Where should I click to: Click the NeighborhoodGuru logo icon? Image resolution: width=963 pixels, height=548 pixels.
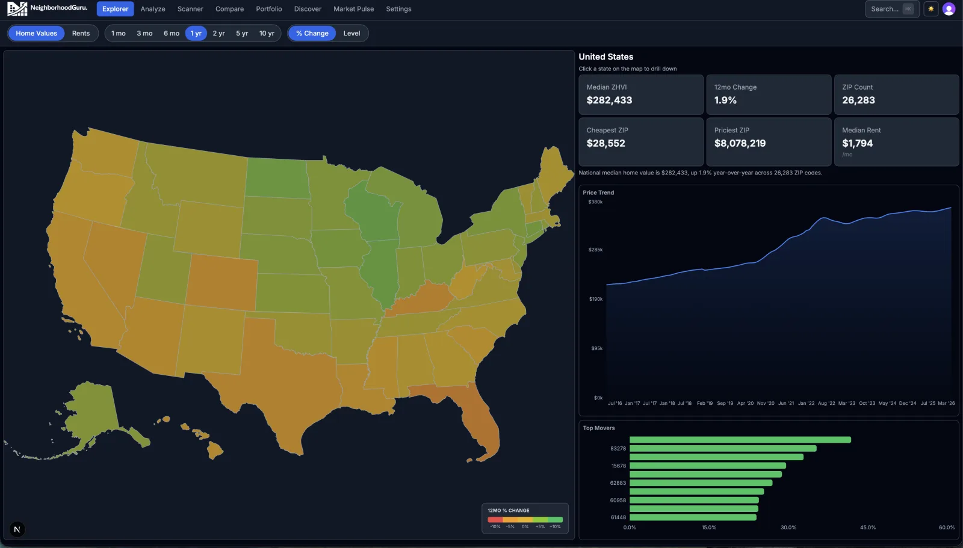[x=17, y=8]
